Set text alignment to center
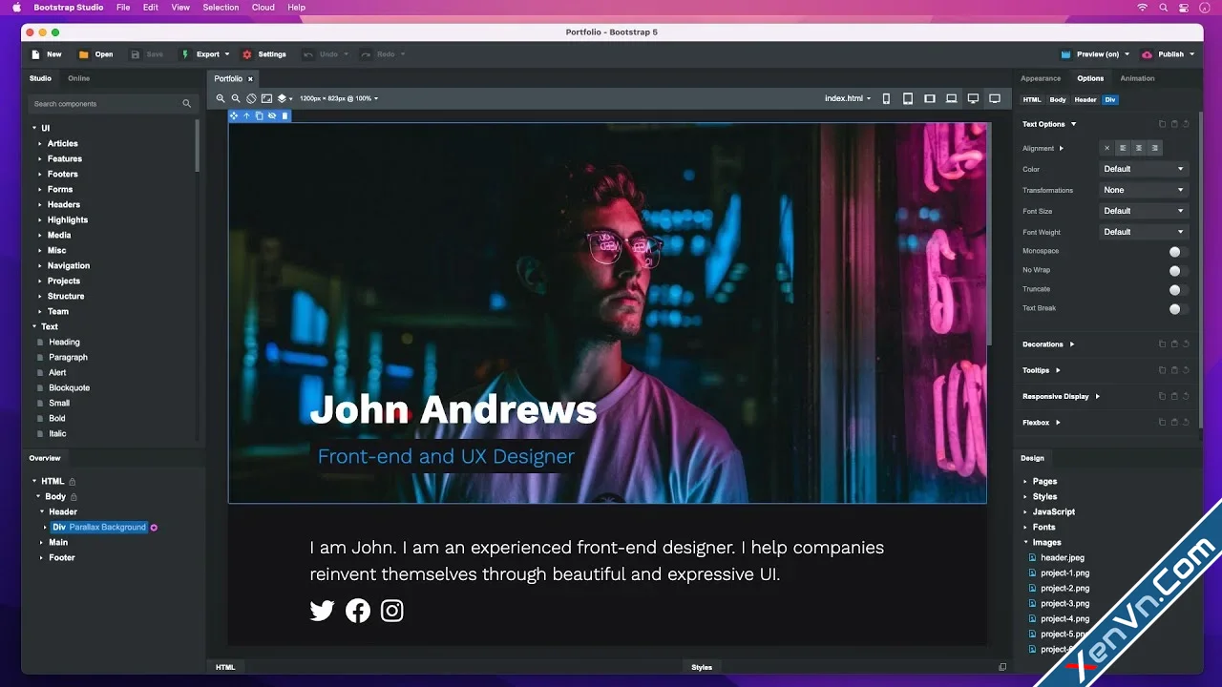Viewport: 1222px width, 687px height. click(x=1139, y=148)
